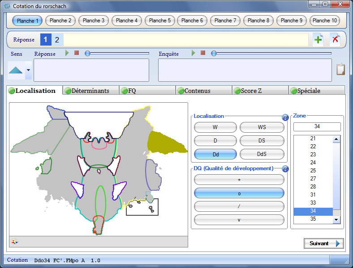The image size is (353, 268).
Task: Stop the Enquête audio recording
Action: [203, 53]
